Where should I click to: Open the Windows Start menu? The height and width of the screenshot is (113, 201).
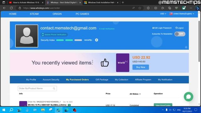(4, 110)
